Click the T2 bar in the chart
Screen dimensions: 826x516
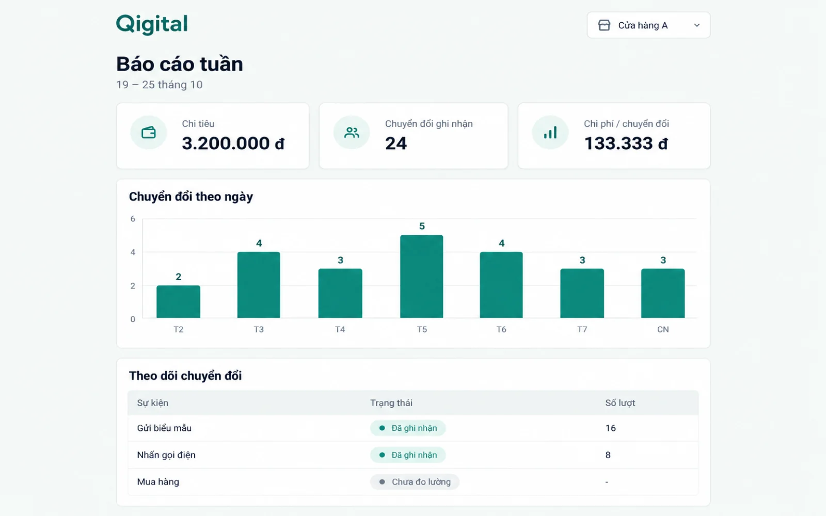click(178, 302)
